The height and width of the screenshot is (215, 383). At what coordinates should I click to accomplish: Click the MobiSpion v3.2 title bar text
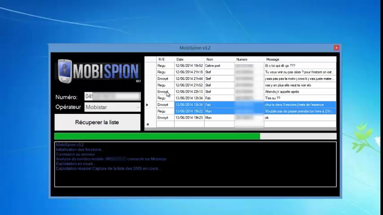[x=195, y=48]
